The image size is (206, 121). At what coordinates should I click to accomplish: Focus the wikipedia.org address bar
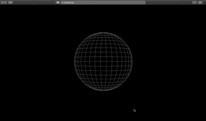pos(103,3)
